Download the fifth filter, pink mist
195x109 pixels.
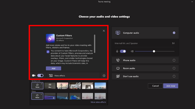pos(88,96)
